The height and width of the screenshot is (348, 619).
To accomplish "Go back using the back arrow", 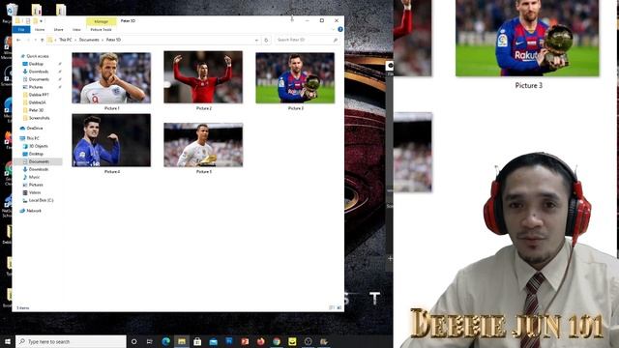I will [18, 40].
